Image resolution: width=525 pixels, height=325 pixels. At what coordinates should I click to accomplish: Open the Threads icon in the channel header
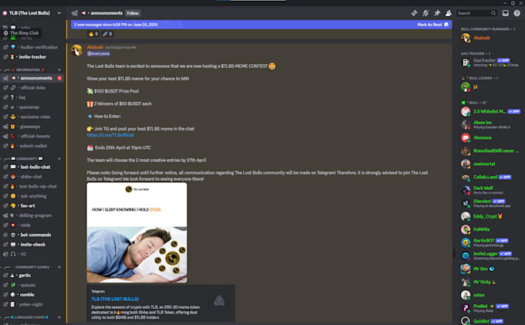click(414, 13)
